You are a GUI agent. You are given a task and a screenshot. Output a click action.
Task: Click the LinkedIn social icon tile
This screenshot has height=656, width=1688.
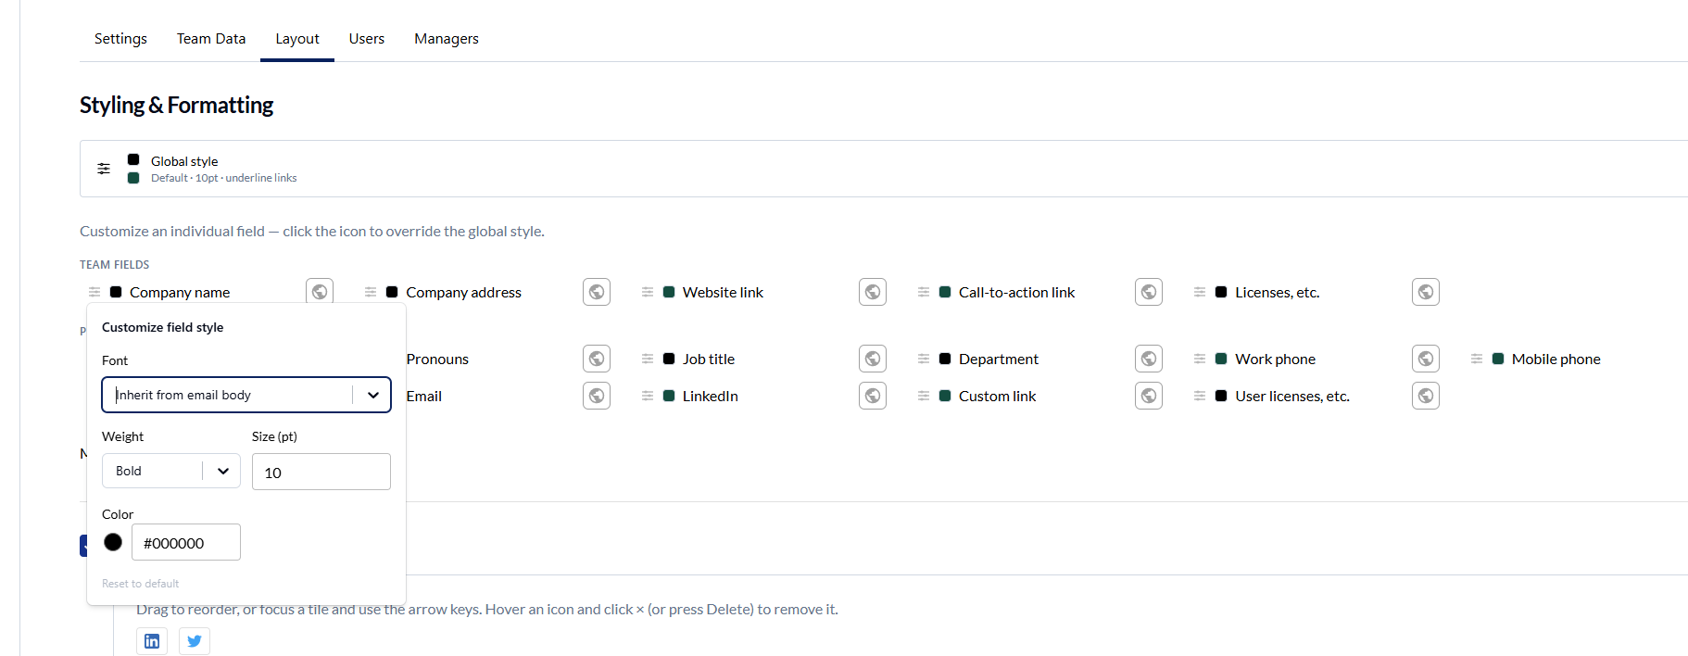[152, 641]
